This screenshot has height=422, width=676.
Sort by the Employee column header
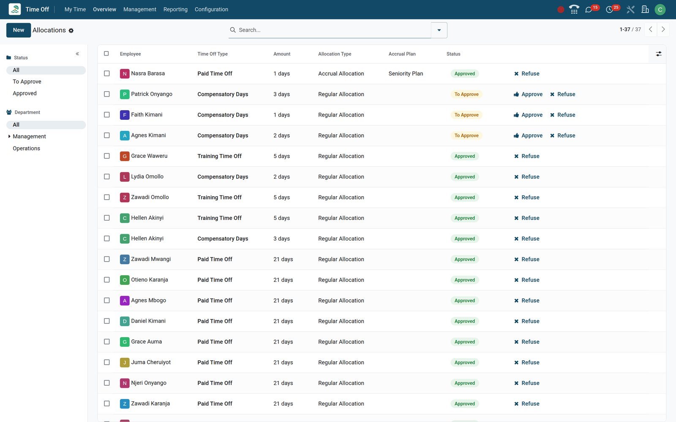pos(131,54)
